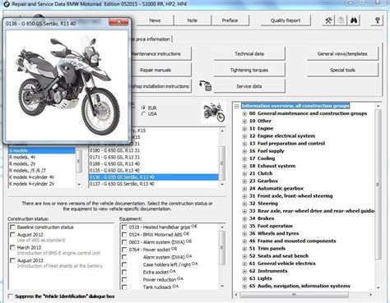Check the August 2012 construction status
The image size is (390, 303).
tap(12, 235)
